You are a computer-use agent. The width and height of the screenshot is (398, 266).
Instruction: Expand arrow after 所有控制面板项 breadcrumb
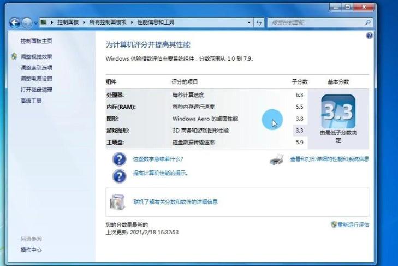132,22
